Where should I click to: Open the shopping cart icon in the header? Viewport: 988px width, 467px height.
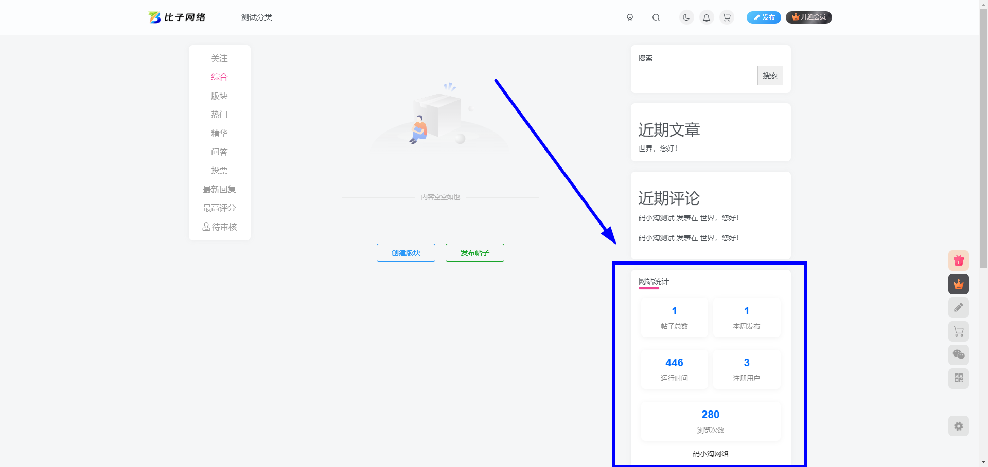coord(727,17)
